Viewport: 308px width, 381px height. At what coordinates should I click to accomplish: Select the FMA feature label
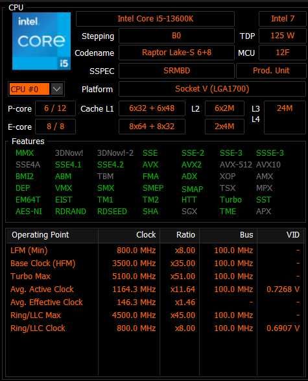[150, 177]
